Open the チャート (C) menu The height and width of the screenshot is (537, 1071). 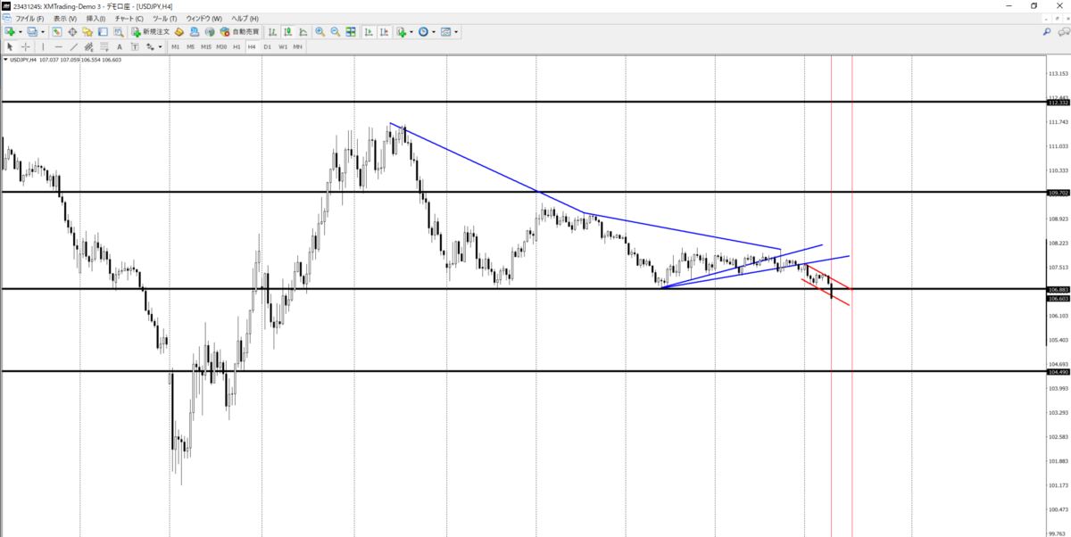[129, 18]
